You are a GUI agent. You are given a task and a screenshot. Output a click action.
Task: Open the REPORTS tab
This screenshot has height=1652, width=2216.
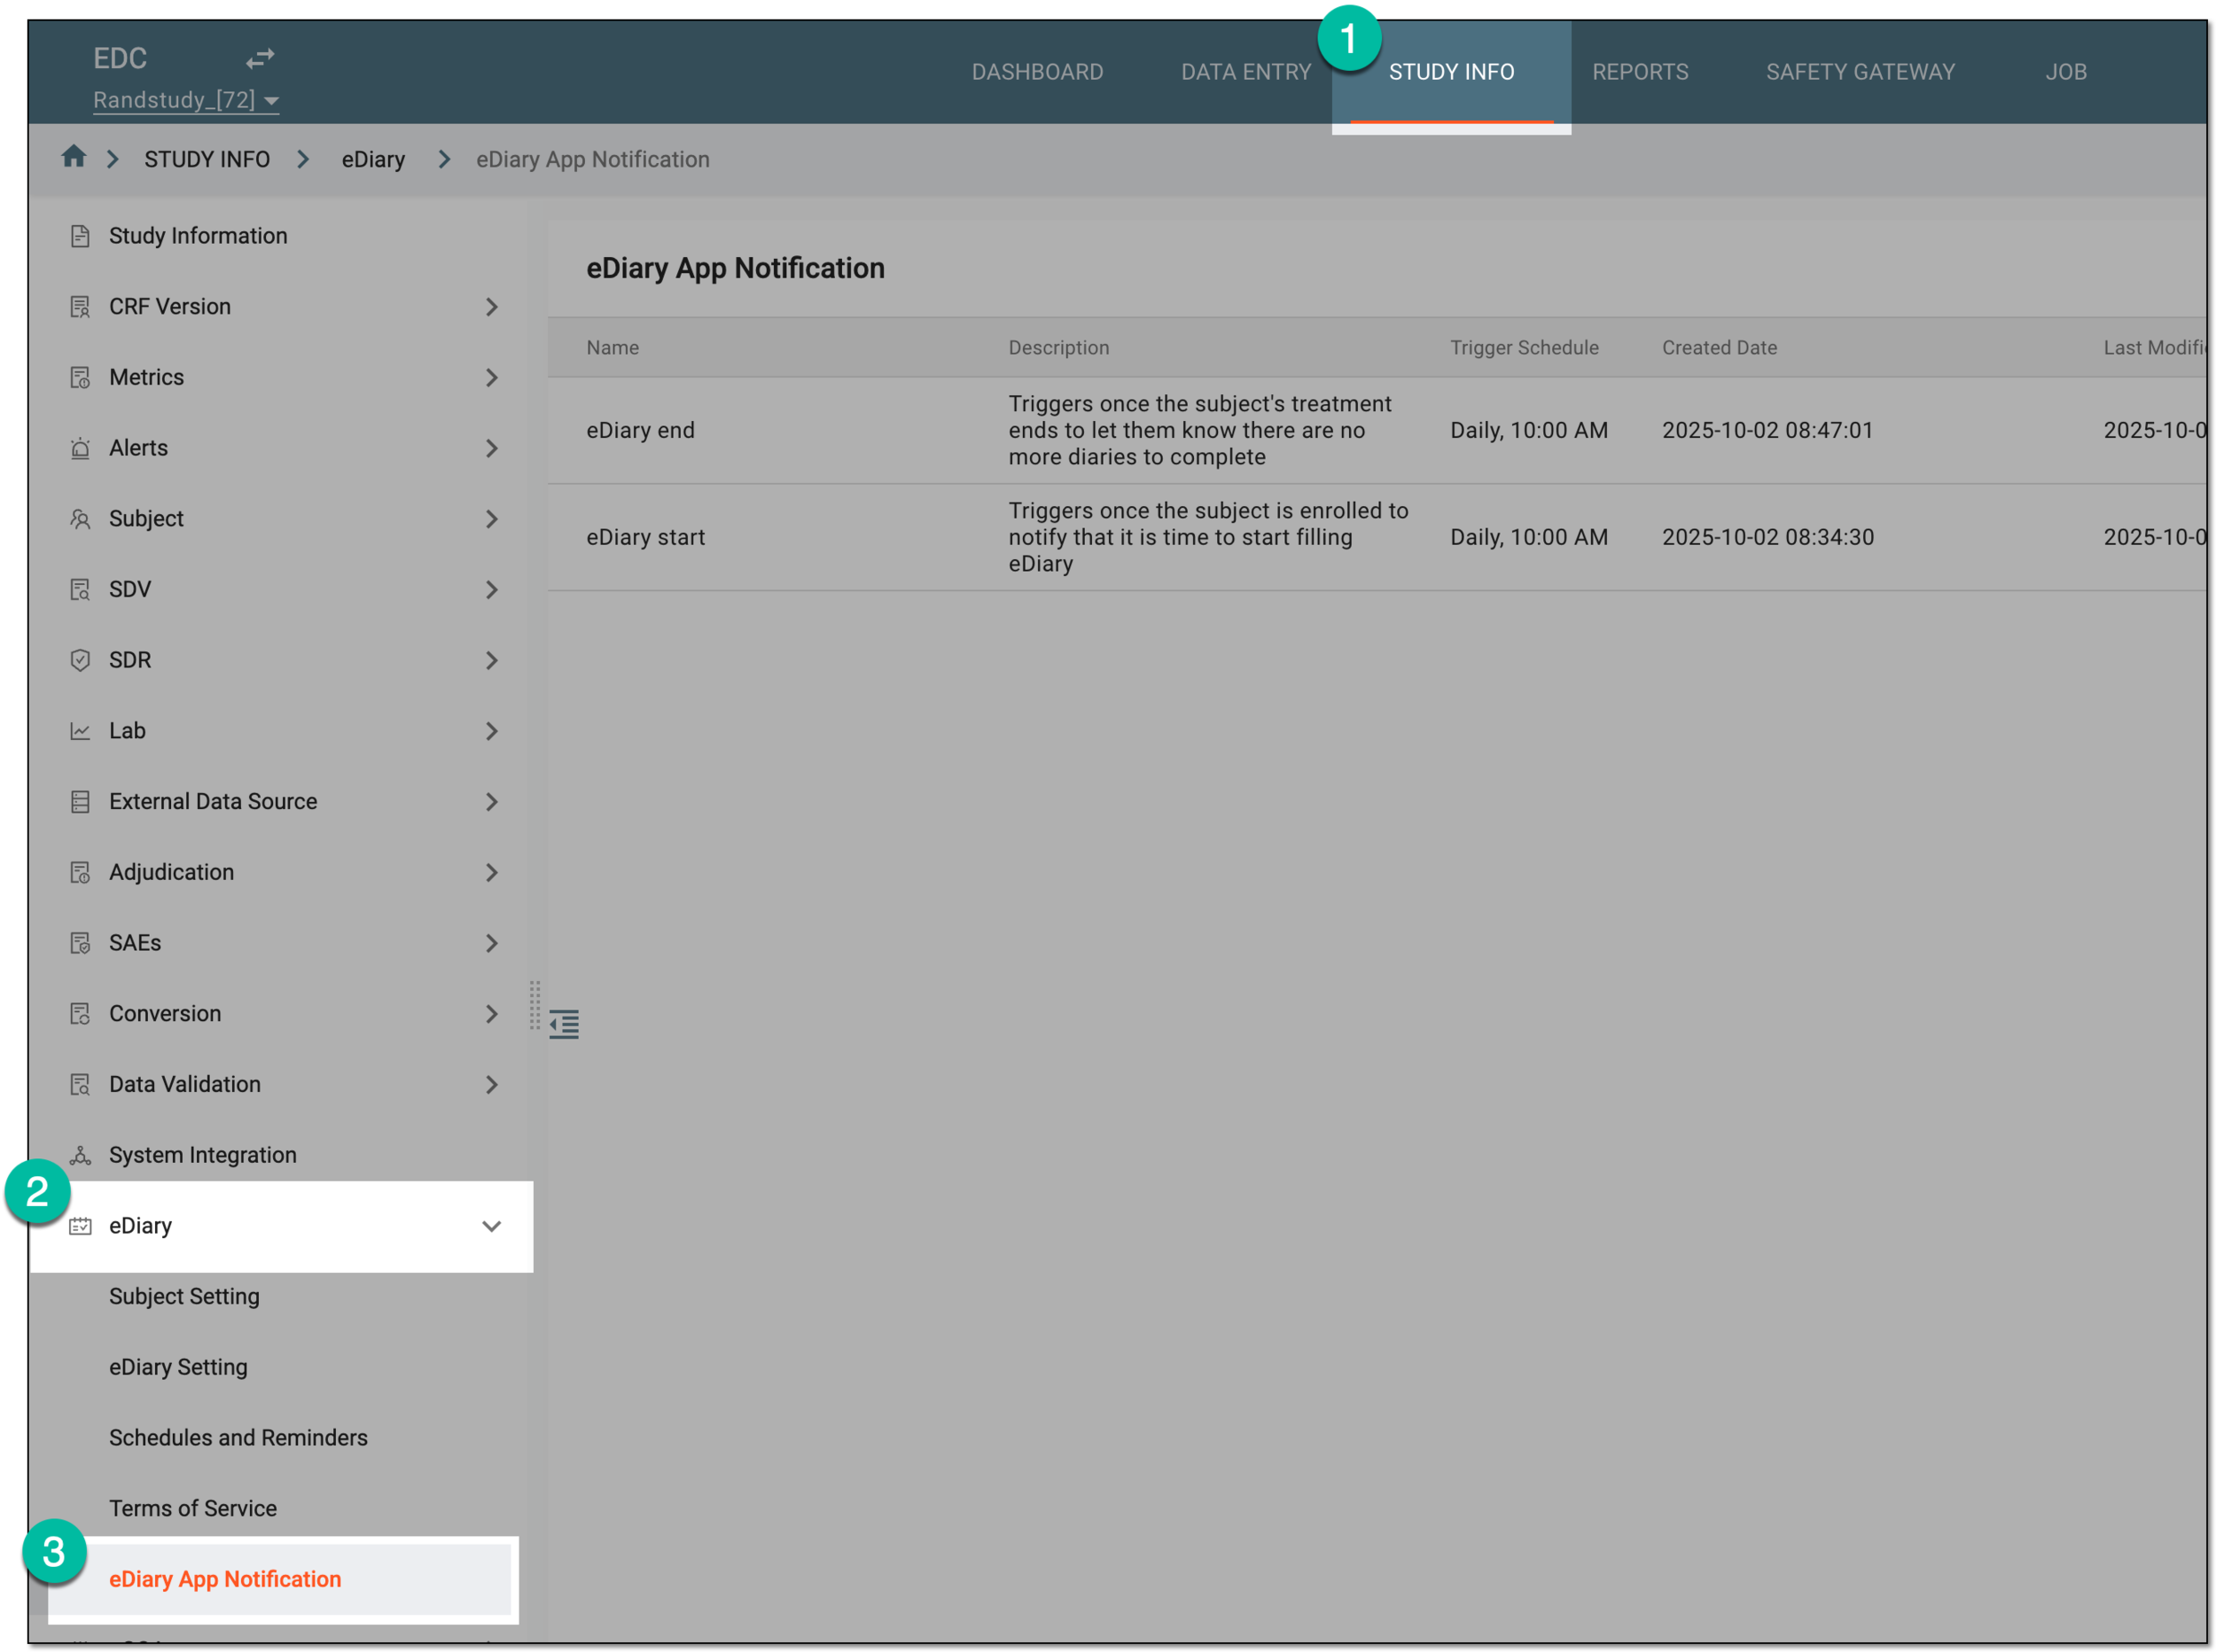[1640, 72]
